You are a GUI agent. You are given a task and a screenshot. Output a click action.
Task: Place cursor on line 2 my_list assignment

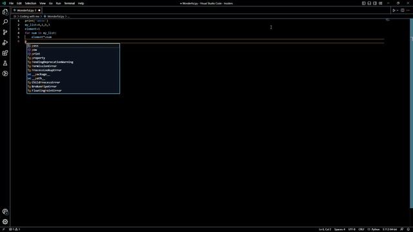[37, 25]
